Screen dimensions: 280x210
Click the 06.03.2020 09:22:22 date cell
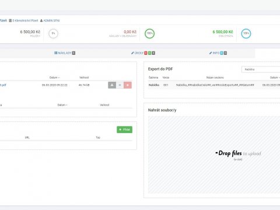coord(55,85)
